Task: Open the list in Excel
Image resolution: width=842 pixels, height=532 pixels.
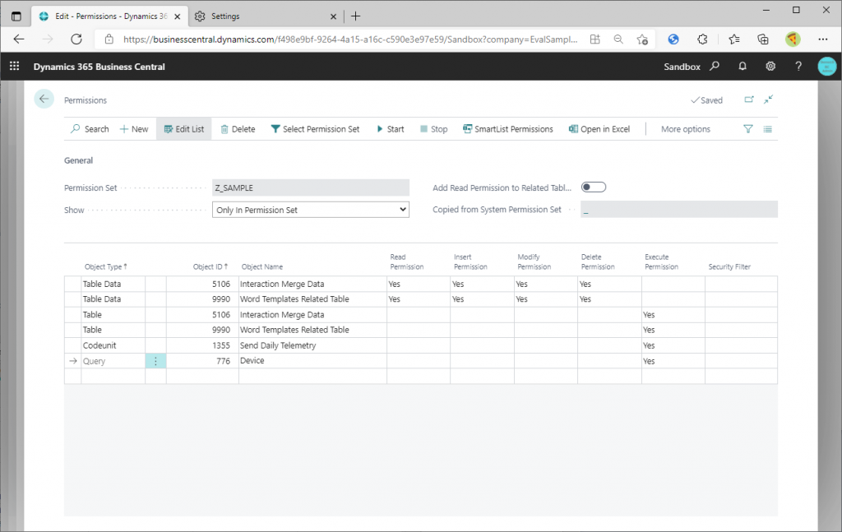Action: tap(599, 129)
